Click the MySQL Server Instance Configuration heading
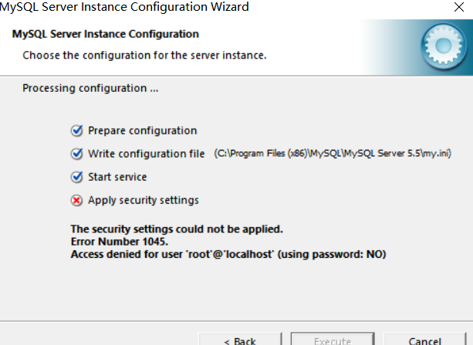 pyautogui.click(x=105, y=34)
